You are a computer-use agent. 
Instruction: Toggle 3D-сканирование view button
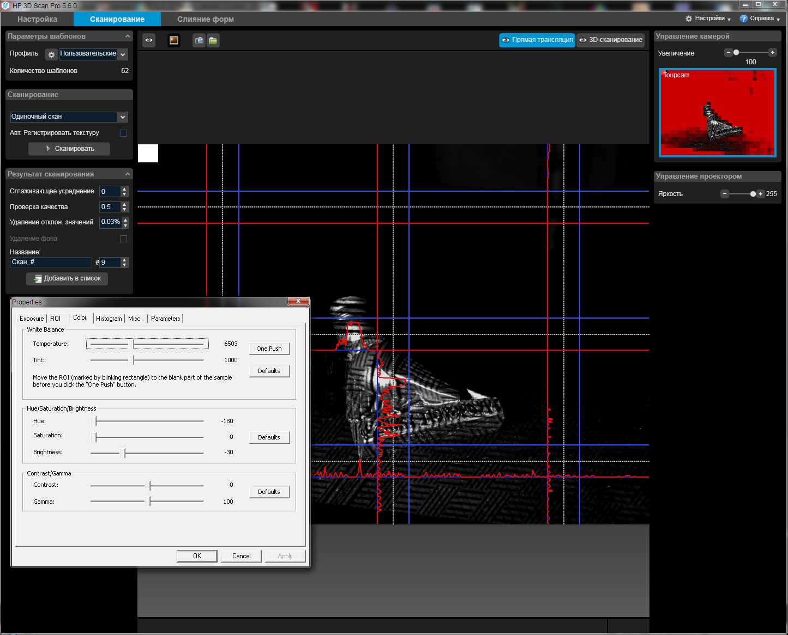coord(611,40)
